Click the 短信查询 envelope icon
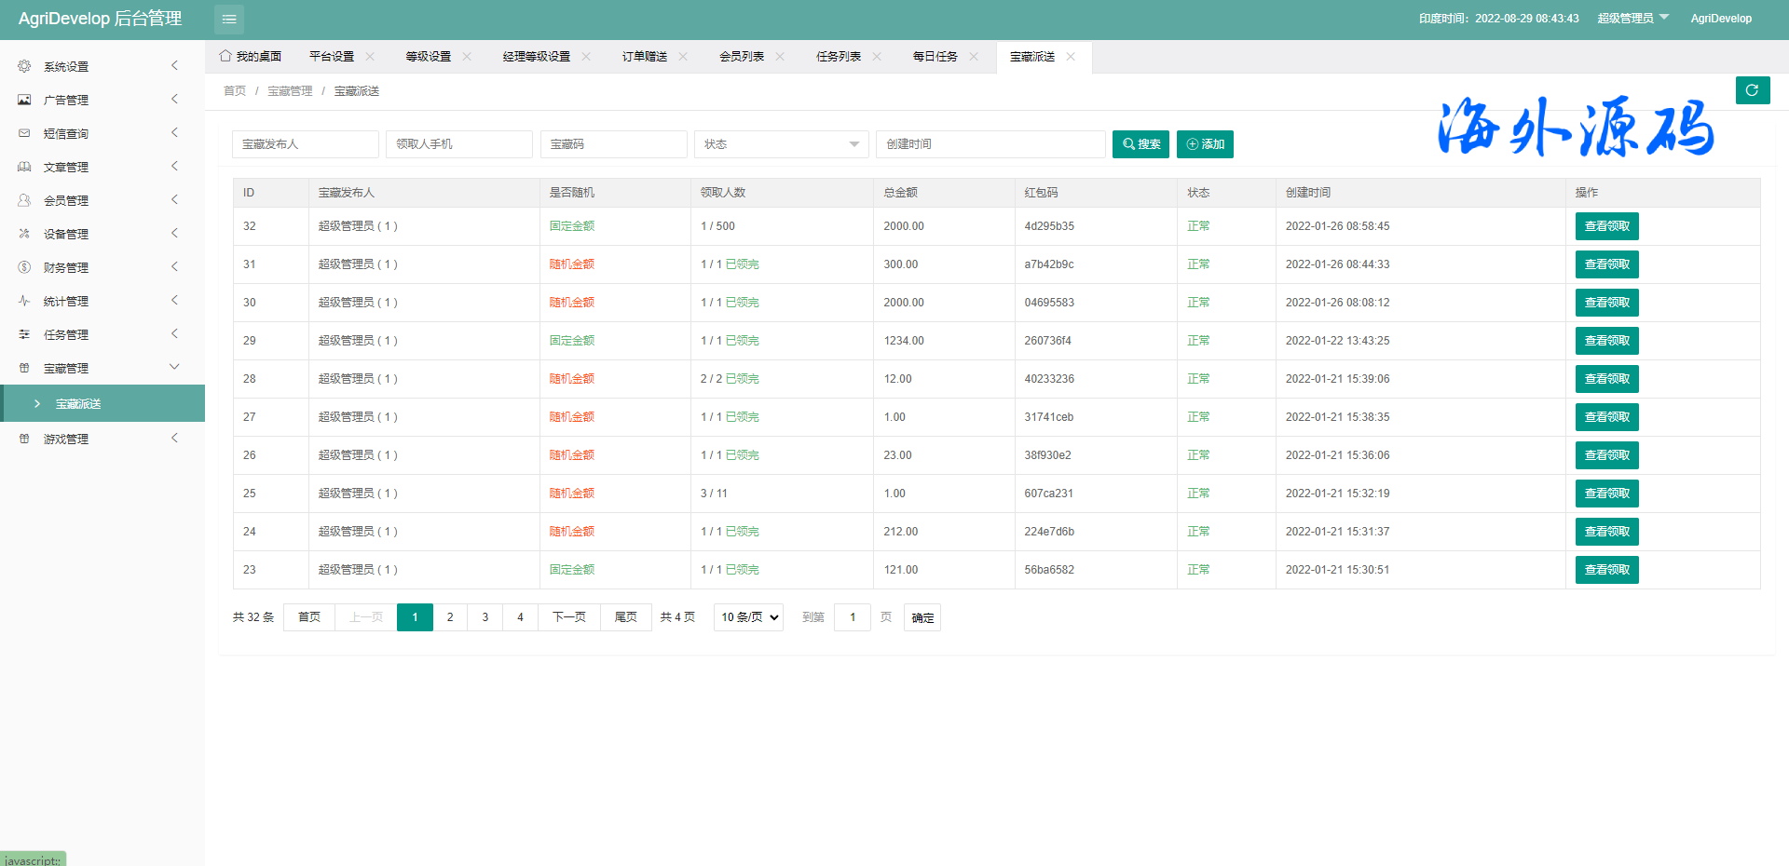1789x866 pixels. [24, 133]
